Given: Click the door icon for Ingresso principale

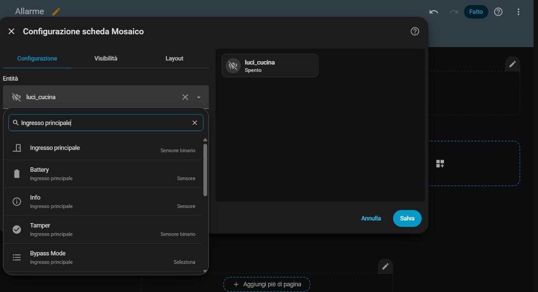Looking at the screenshot, I should 17,148.
